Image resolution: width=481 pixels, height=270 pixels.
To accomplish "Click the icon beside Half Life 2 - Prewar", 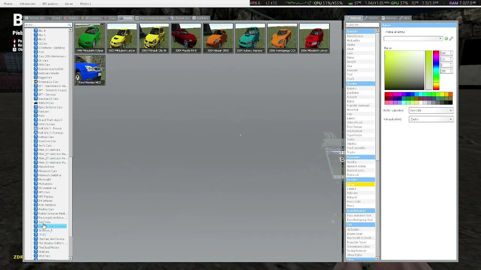I will 36,129.
